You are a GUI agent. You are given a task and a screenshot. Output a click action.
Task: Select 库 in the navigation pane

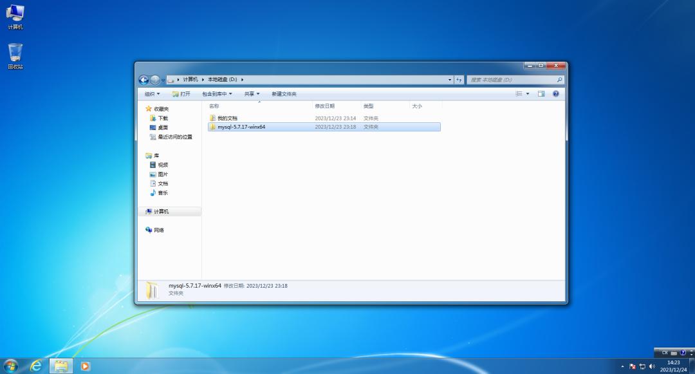[152, 156]
